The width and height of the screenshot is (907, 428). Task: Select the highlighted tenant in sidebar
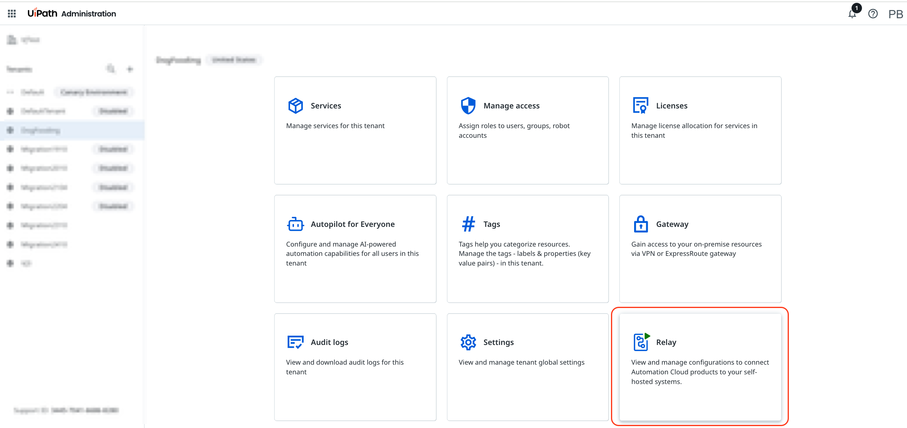(72, 130)
